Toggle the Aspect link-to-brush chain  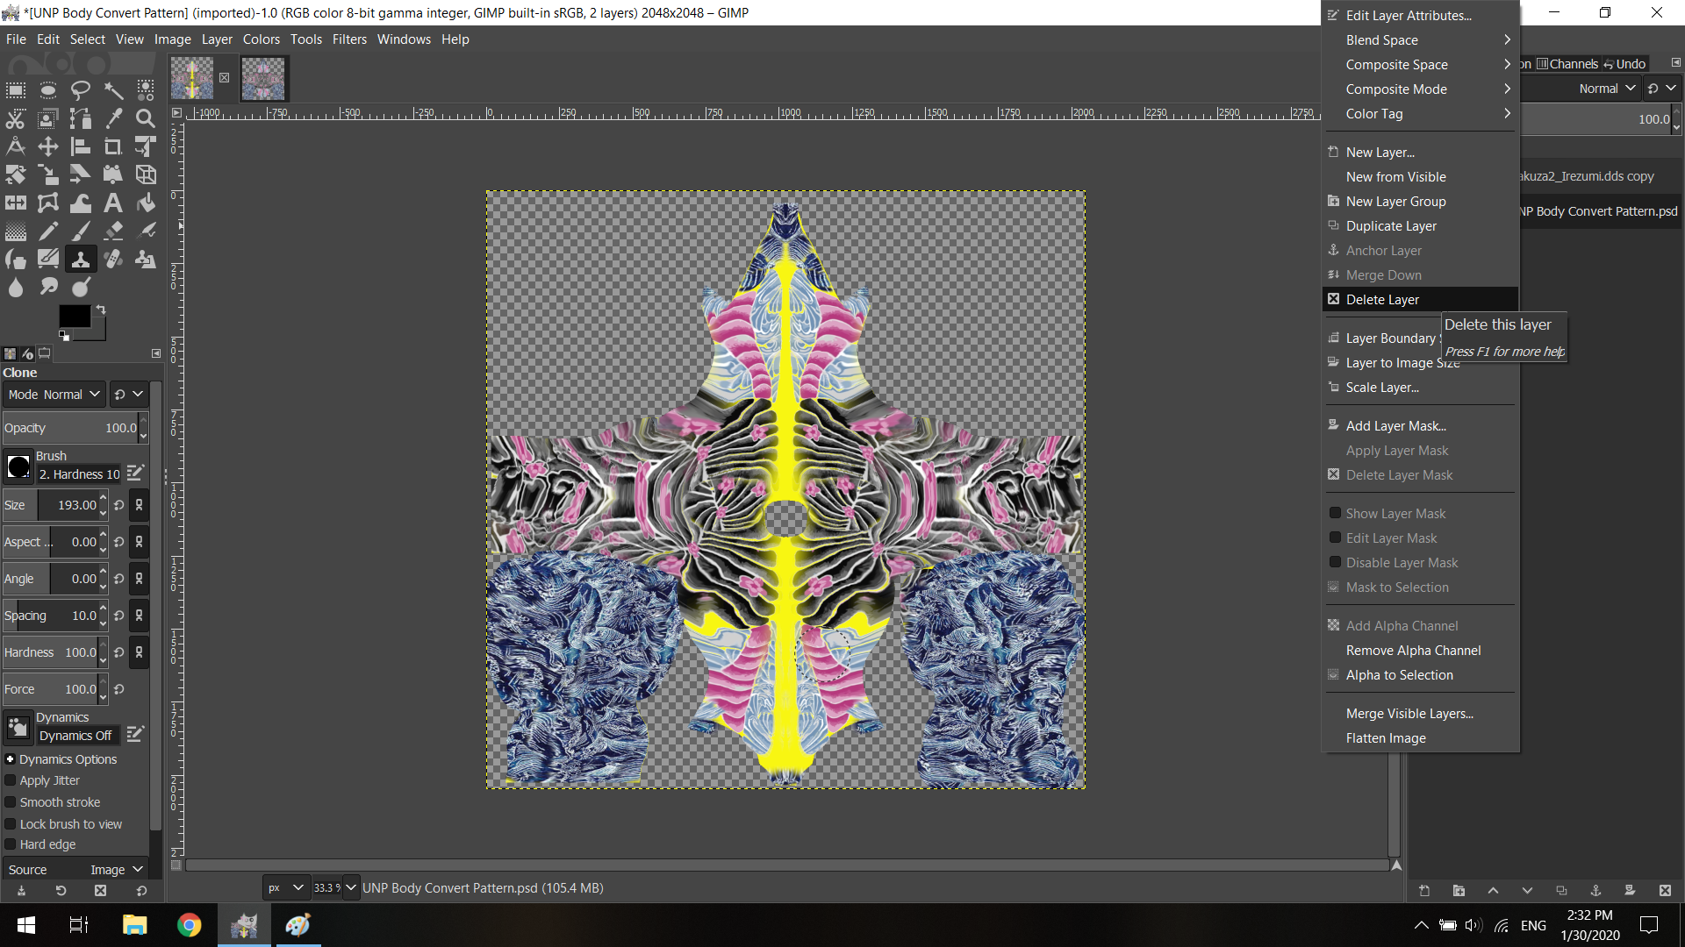[x=139, y=542]
